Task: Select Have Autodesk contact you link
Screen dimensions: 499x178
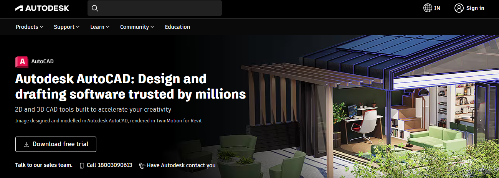Action: click(181, 166)
